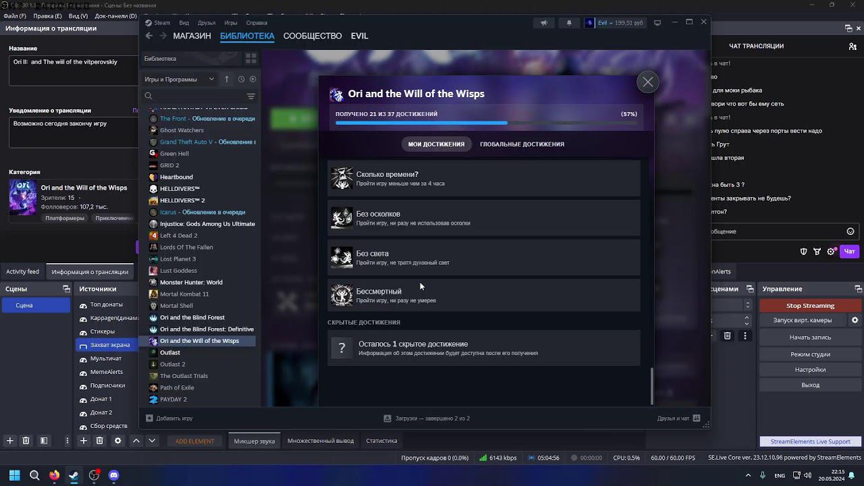
Task: Open the БИБЛИОТЕКА tab in Steam
Action: [247, 36]
